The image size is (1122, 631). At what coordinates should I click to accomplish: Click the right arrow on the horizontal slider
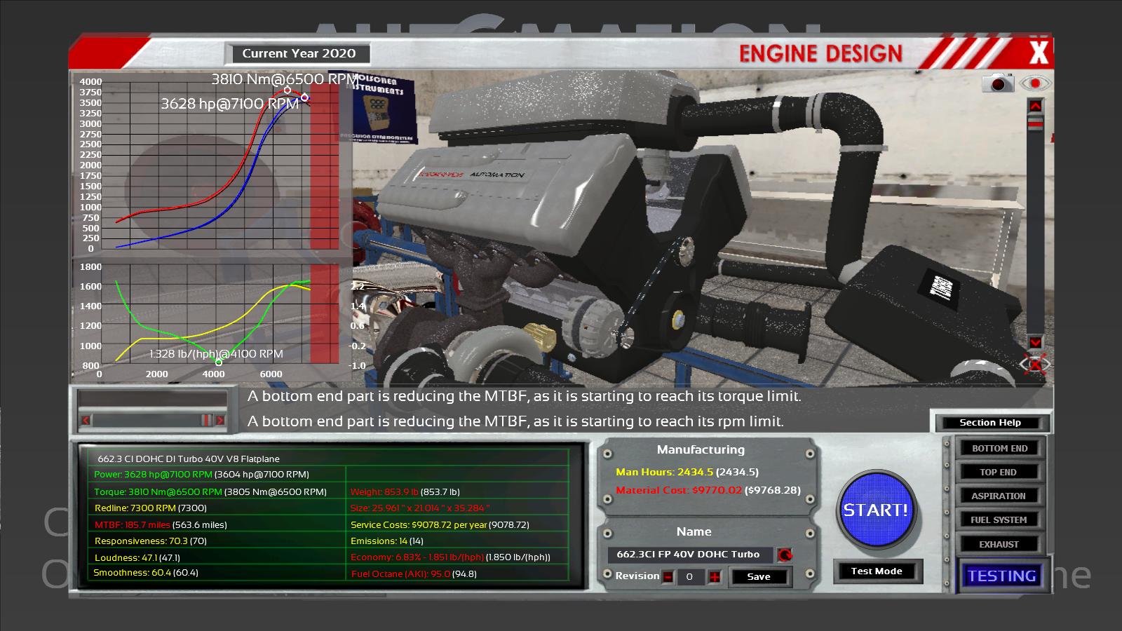point(219,420)
